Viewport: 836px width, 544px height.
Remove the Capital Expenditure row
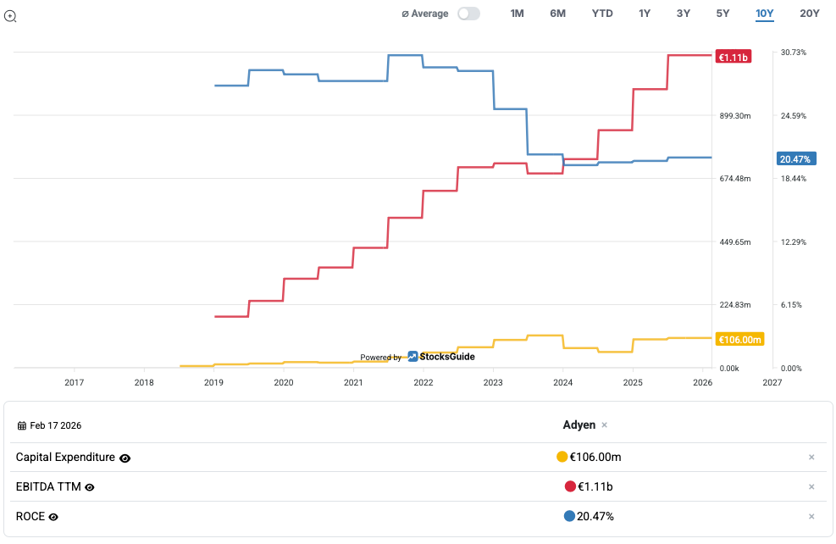point(811,458)
